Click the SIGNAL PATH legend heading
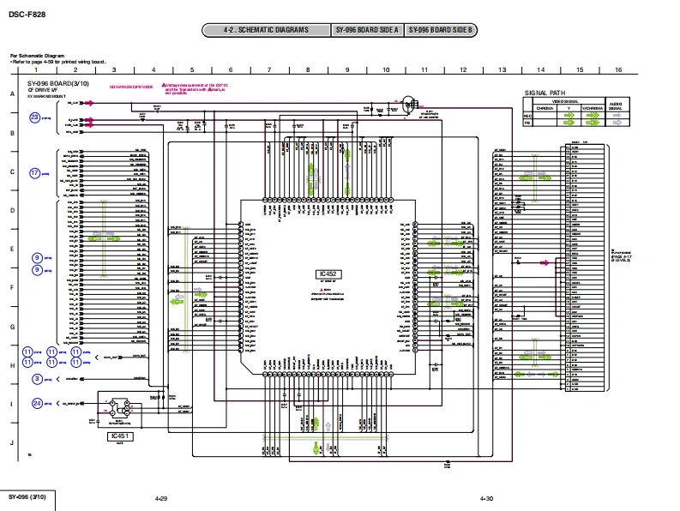The image size is (680, 511). (x=545, y=93)
